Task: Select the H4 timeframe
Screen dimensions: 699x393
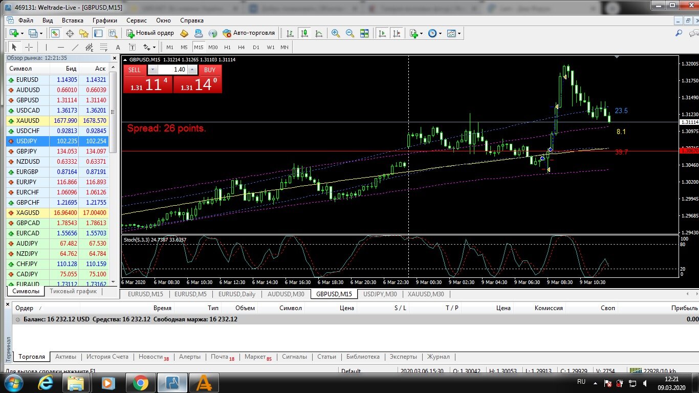Action: [x=242, y=47]
